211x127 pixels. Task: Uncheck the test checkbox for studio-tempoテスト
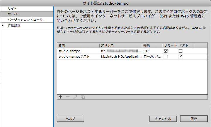pyautogui.click(x=181, y=57)
